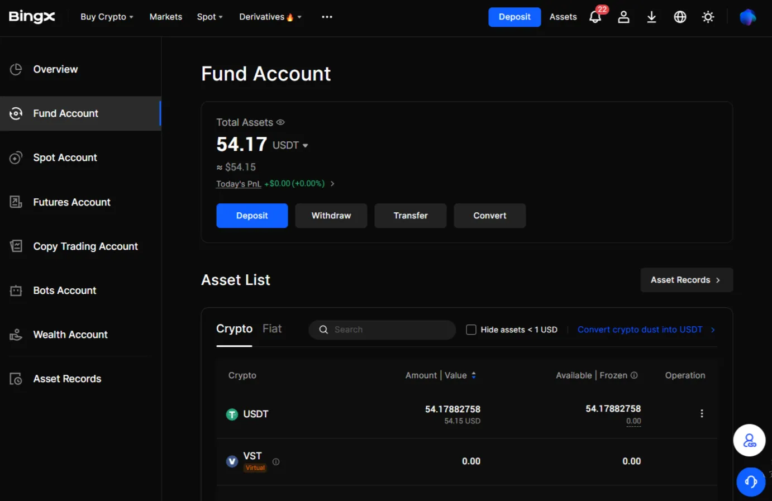The image size is (772, 501).
Task: Click the app download icon
Action: (651, 17)
